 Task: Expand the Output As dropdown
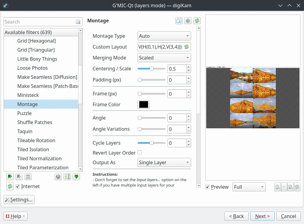[164, 162]
